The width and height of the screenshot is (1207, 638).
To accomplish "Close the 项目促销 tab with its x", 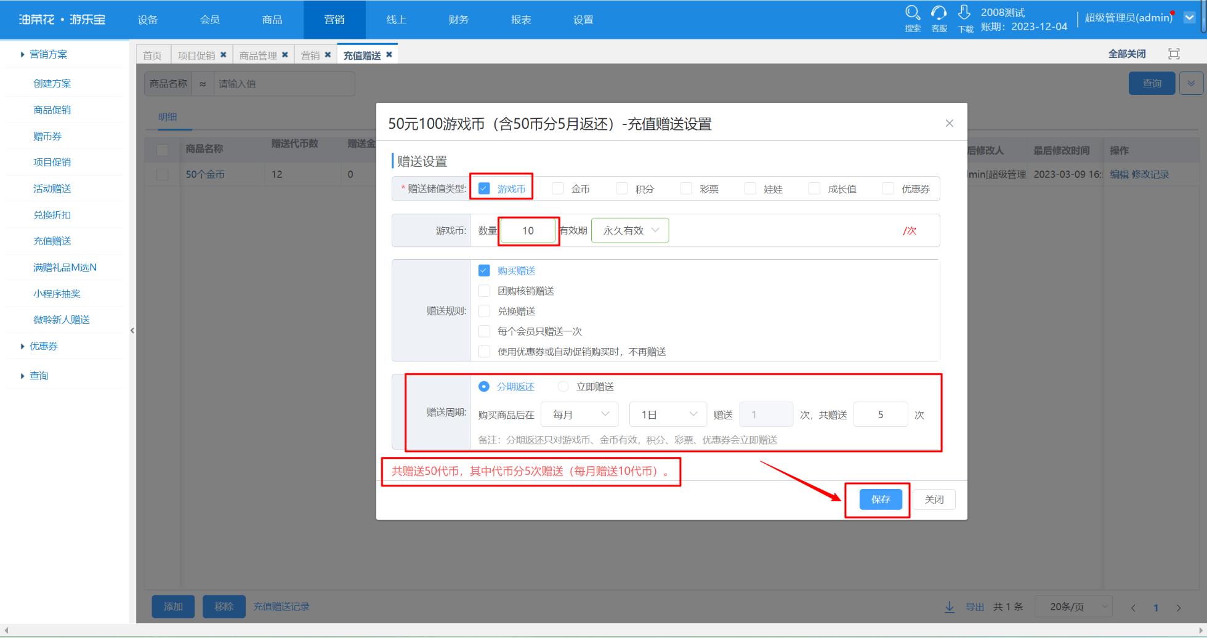I will coord(223,55).
